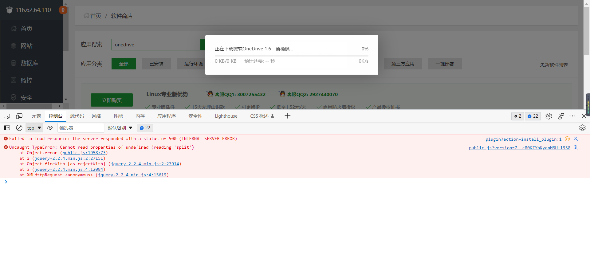Switch to the 性能 tab

click(118, 116)
